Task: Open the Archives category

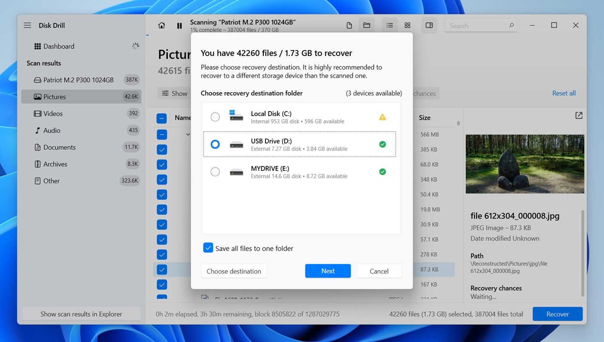Action: click(x=81, y=164)
